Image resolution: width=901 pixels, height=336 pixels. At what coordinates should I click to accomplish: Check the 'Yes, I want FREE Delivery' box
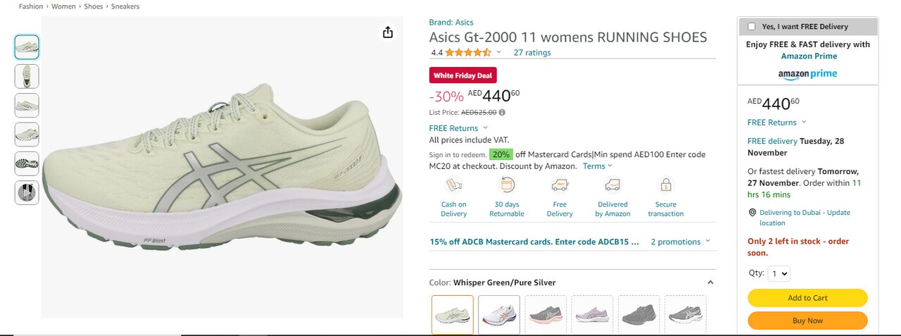752,27
